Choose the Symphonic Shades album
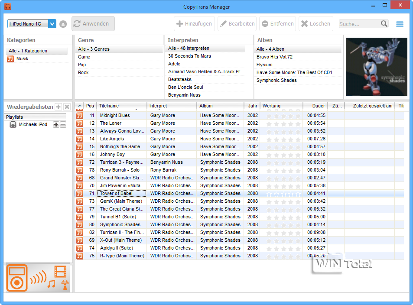The image size is (413, 305). (x=276, y=81)
